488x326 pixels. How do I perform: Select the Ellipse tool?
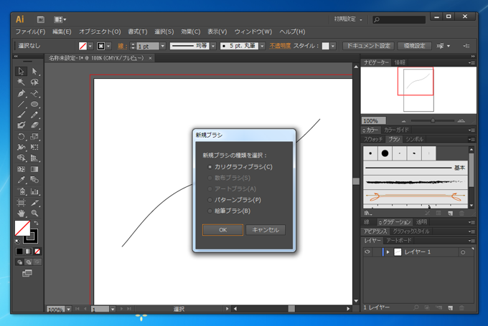pyautogui.click(x=34, y=104)
